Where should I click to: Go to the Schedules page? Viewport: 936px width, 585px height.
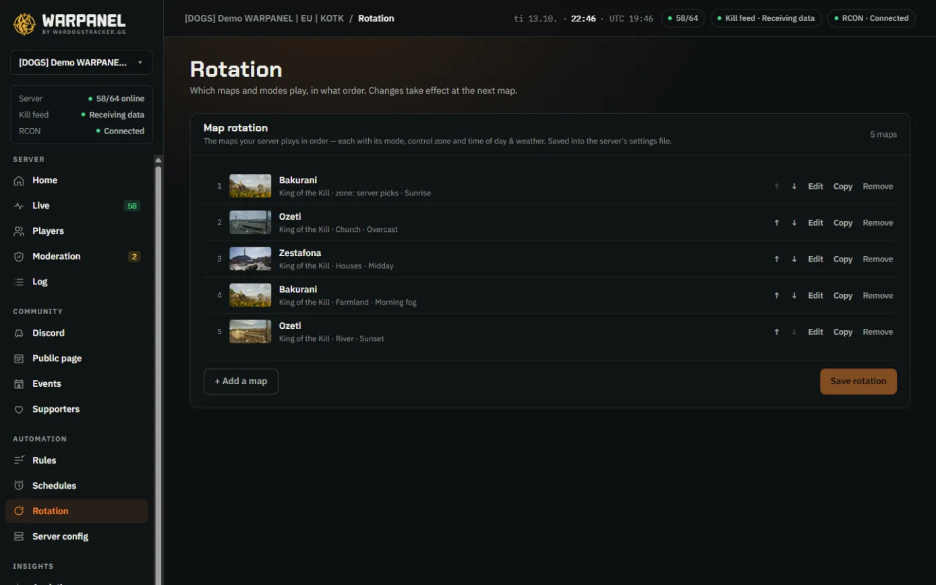tap(77, 486)
